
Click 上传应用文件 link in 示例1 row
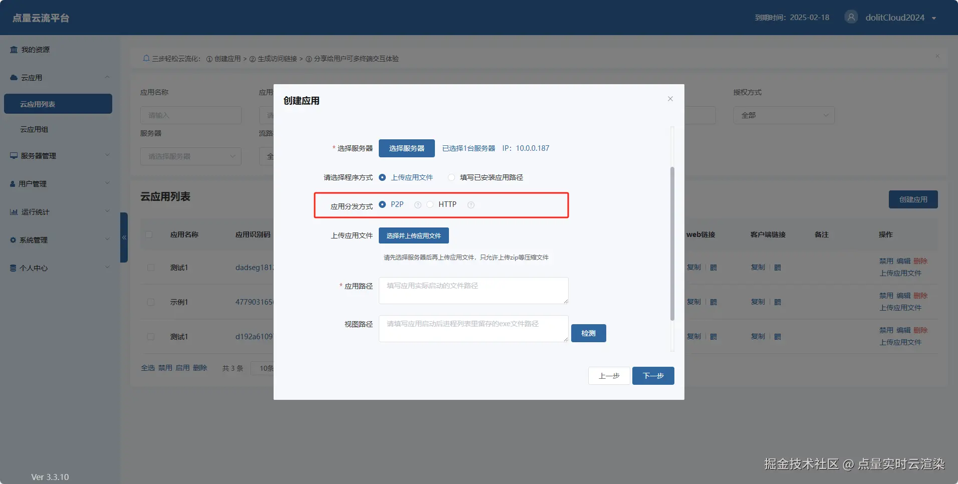tap(900, 308)
